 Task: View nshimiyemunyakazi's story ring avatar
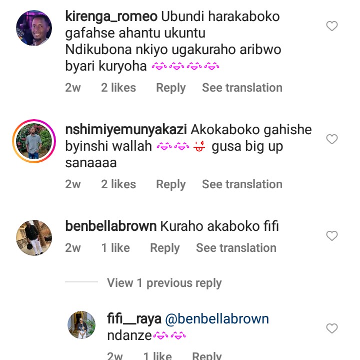(x=34, y=141)
